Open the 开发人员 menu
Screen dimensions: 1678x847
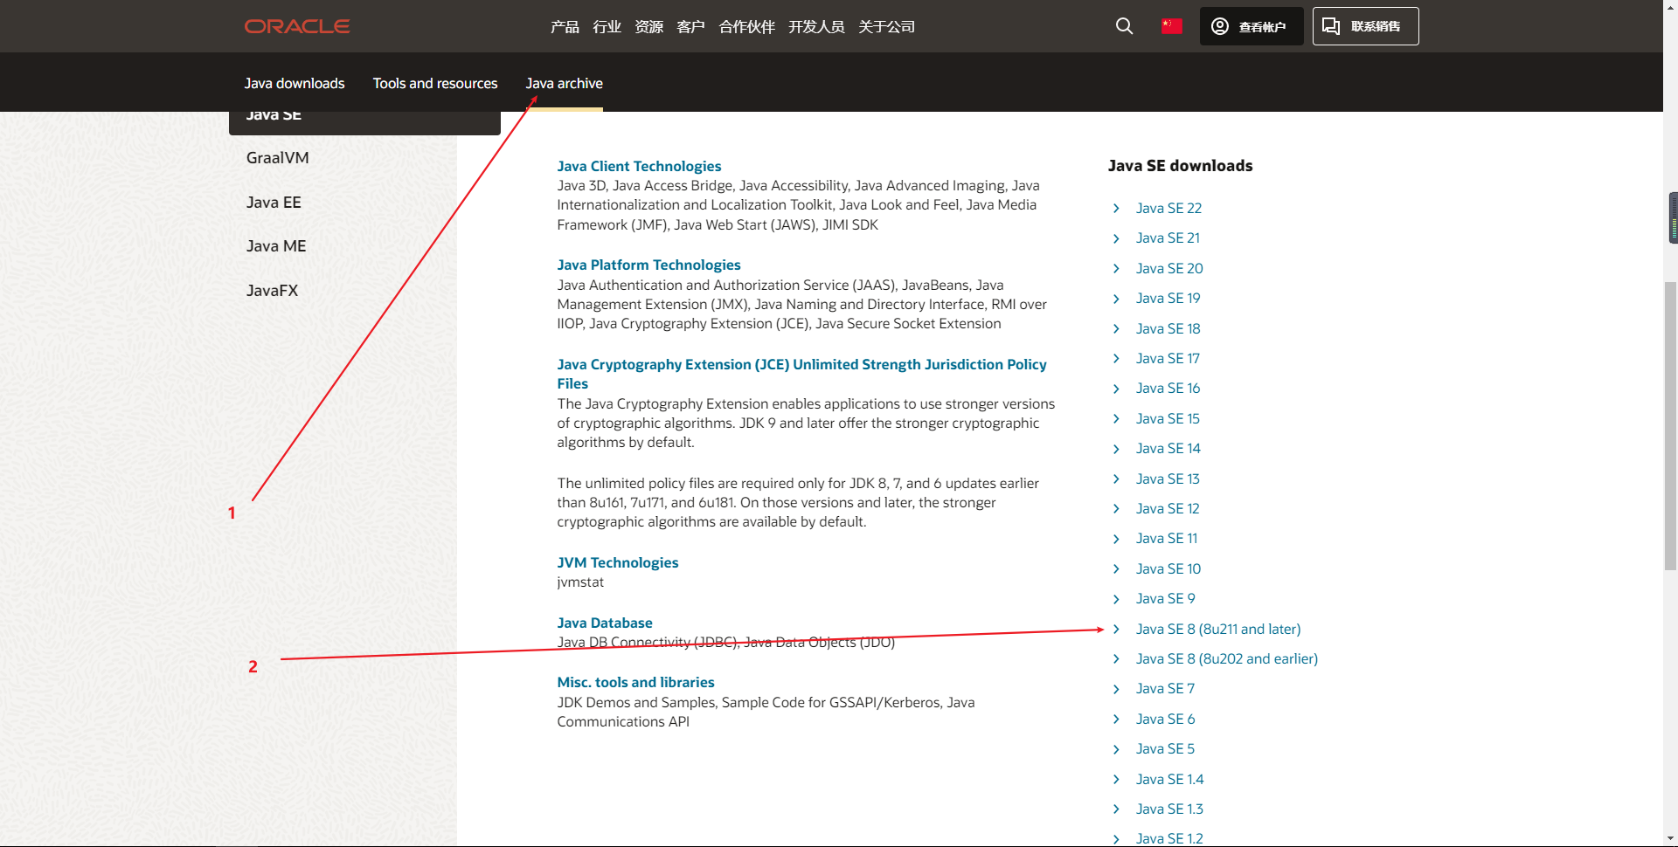coord(815,27)
